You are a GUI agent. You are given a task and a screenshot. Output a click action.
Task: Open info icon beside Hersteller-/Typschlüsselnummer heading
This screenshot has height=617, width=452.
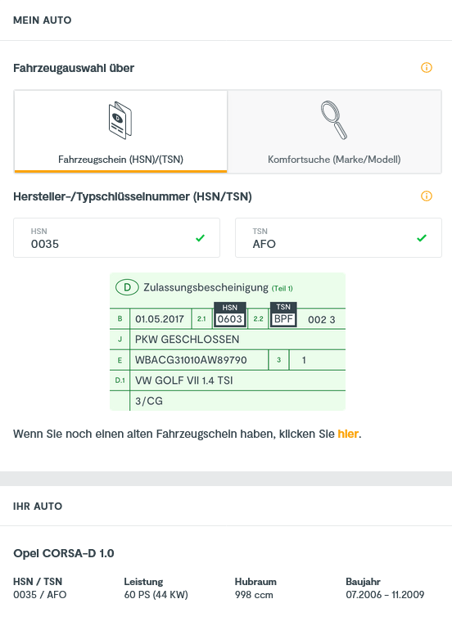point(427,196)
